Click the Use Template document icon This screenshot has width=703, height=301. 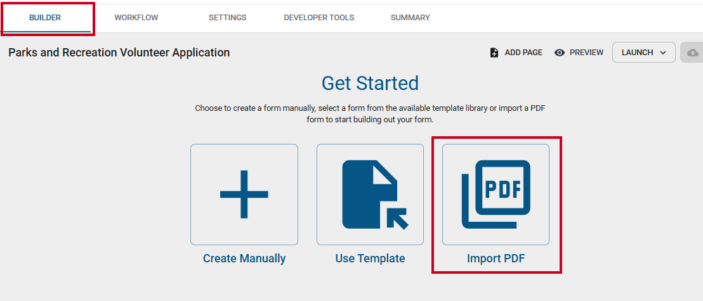click(x=375, y=195)
